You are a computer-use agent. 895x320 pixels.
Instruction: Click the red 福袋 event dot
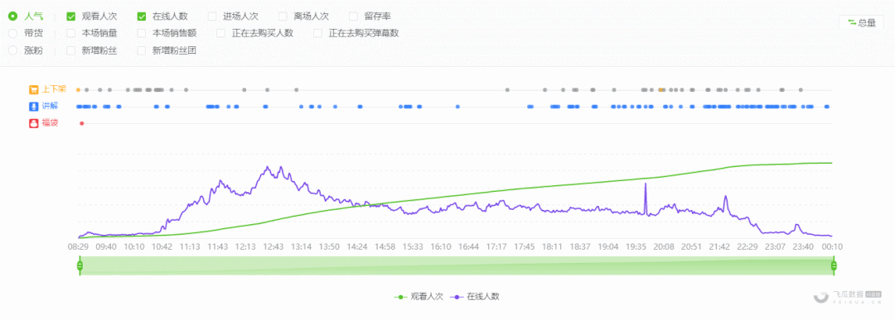tap(81, 123)
